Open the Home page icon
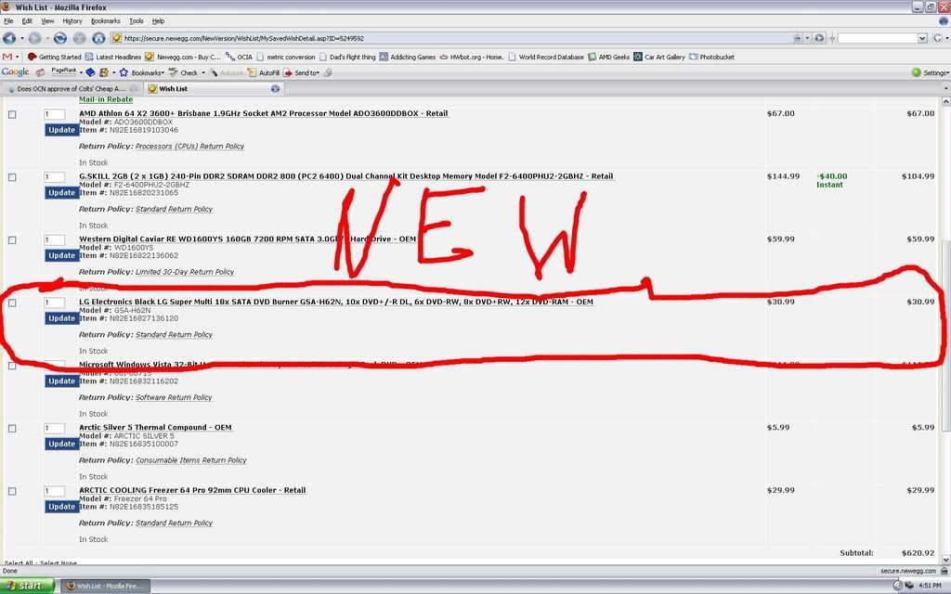The image size is (951, 594). [98, 38]
